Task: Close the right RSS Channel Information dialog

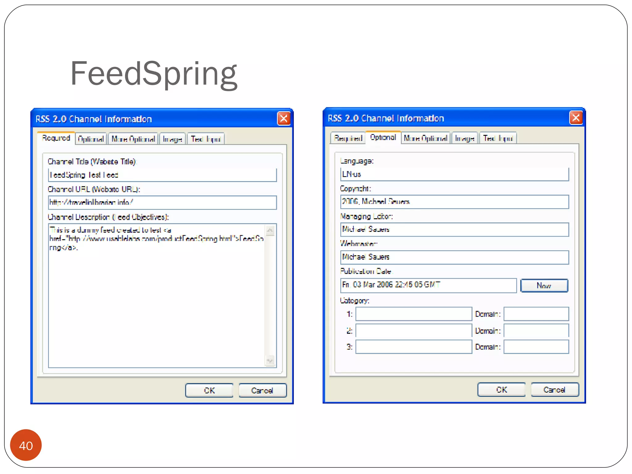Action: coord(576,118)
